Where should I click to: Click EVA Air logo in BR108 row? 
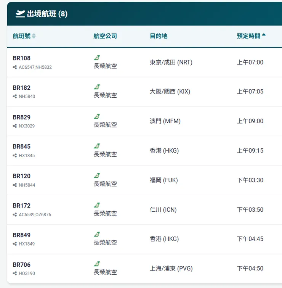97,58
